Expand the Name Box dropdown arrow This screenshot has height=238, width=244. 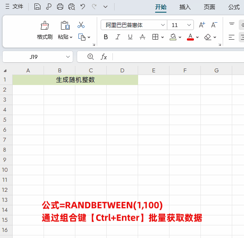coord(68,57)
